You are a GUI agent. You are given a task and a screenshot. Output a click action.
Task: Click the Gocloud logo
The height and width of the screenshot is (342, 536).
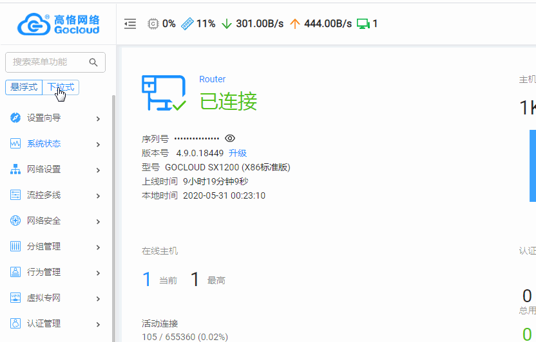tap(58, 24)
